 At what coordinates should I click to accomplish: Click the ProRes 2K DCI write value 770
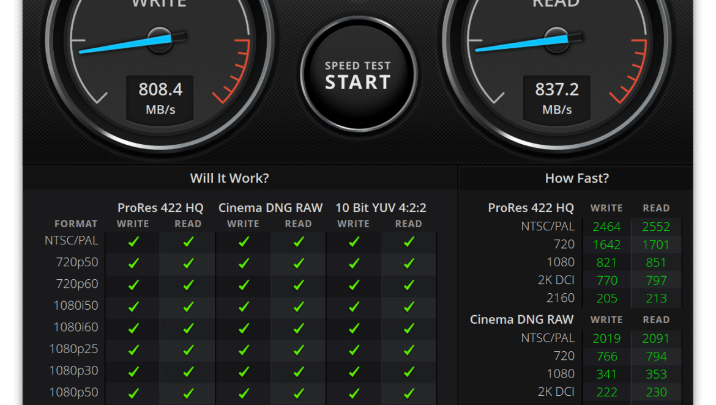(x=607, y=280)
